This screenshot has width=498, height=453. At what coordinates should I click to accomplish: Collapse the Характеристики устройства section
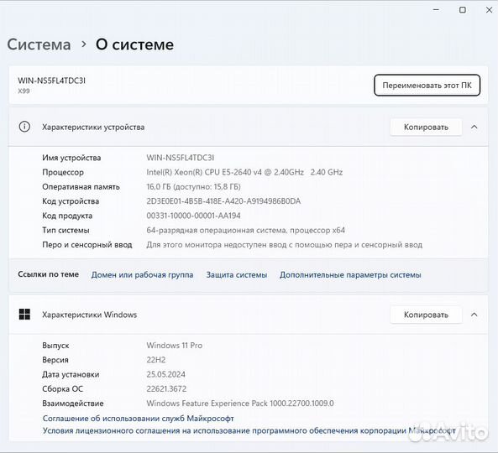point(474,127)
